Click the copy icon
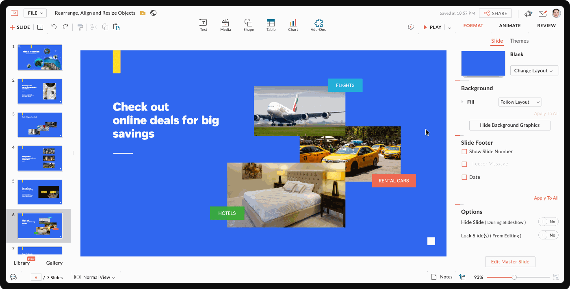The height and width of the screenshot is (289, 570). 105,27
